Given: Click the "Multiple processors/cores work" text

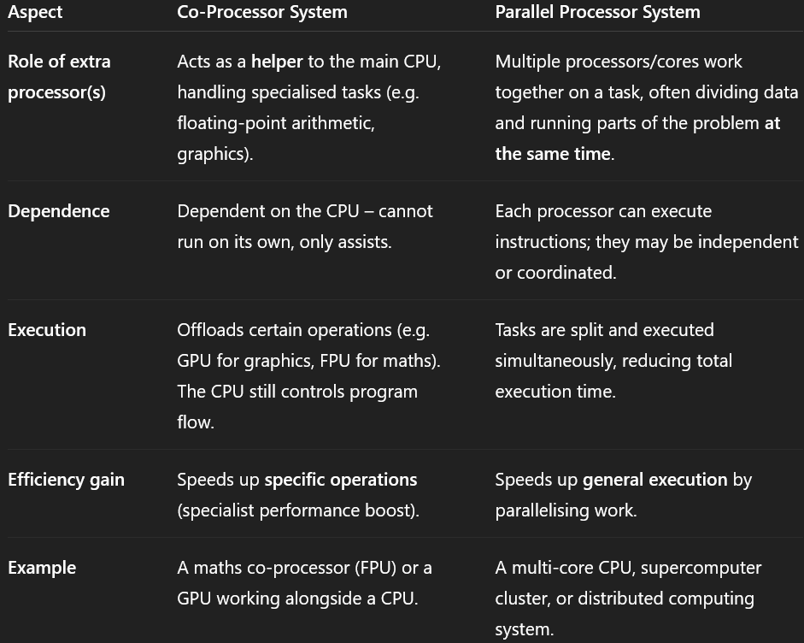Looking at the screenshot, I should click(619, 62).
